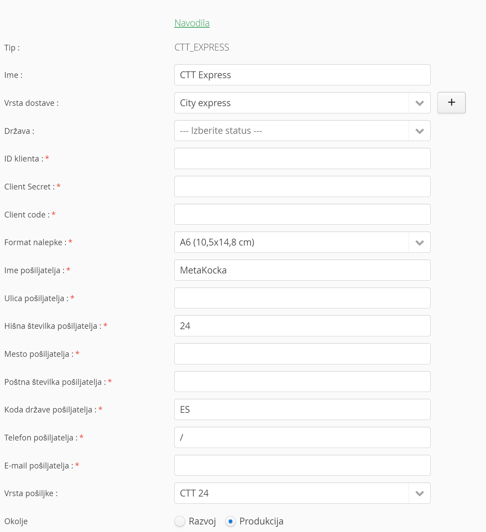Click the Poštna številka pošiljatelja field

[x=302, y=382]
